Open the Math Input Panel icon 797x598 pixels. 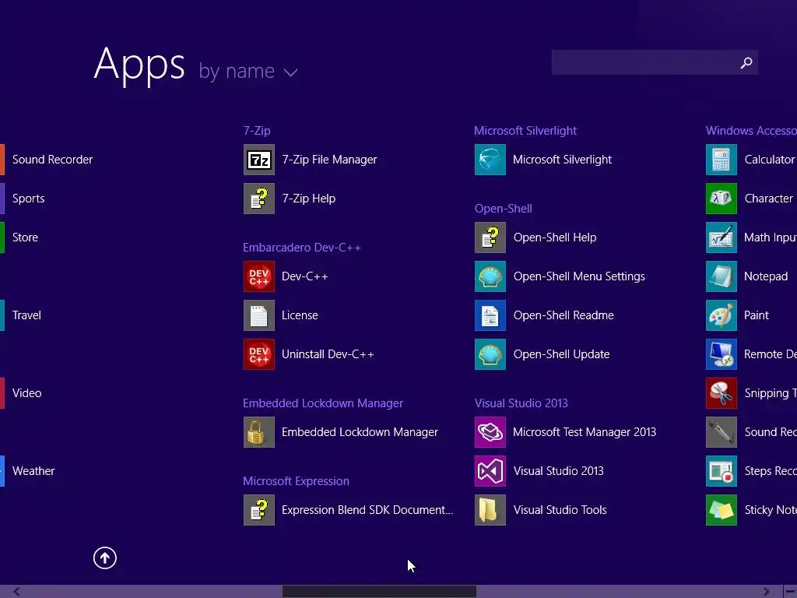coord(722,237)
